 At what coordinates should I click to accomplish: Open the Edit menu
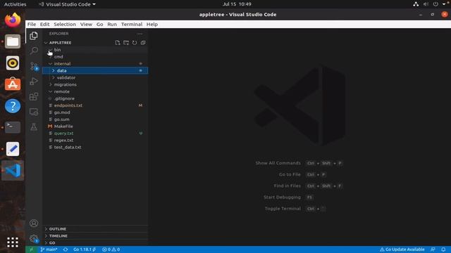[44, 25]
